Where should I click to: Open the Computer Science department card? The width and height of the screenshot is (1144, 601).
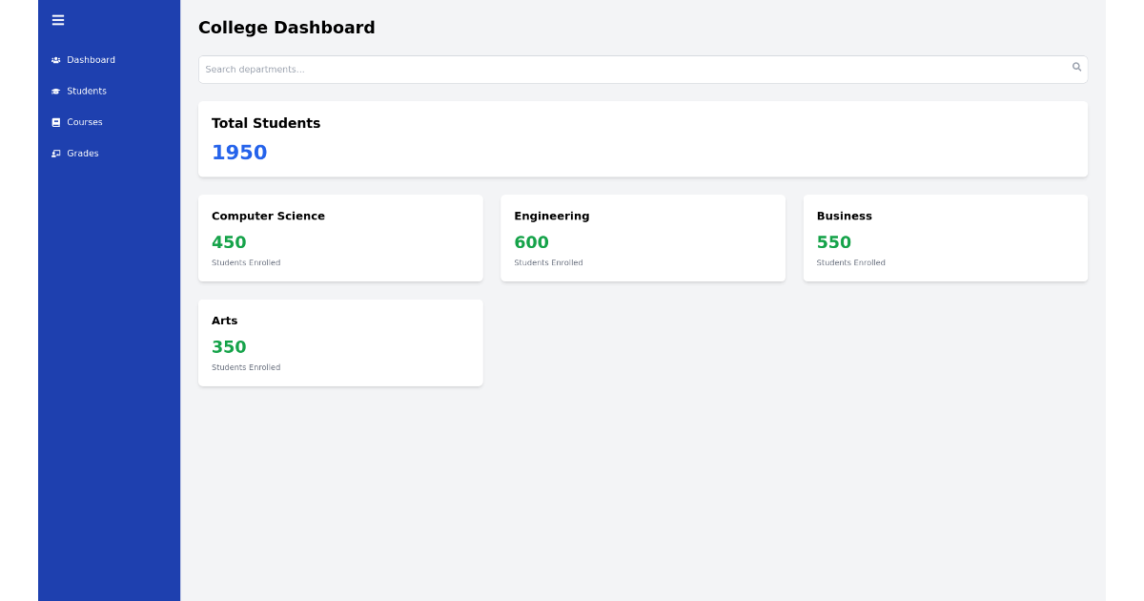340,238
